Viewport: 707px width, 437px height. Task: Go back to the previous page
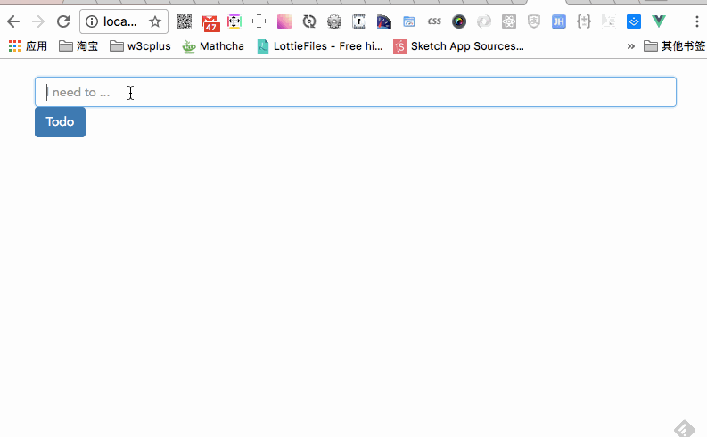[13, 21]
